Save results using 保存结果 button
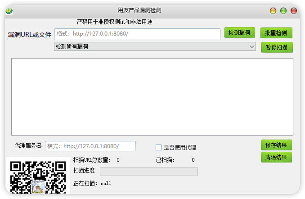 click(x=276, y=145)
